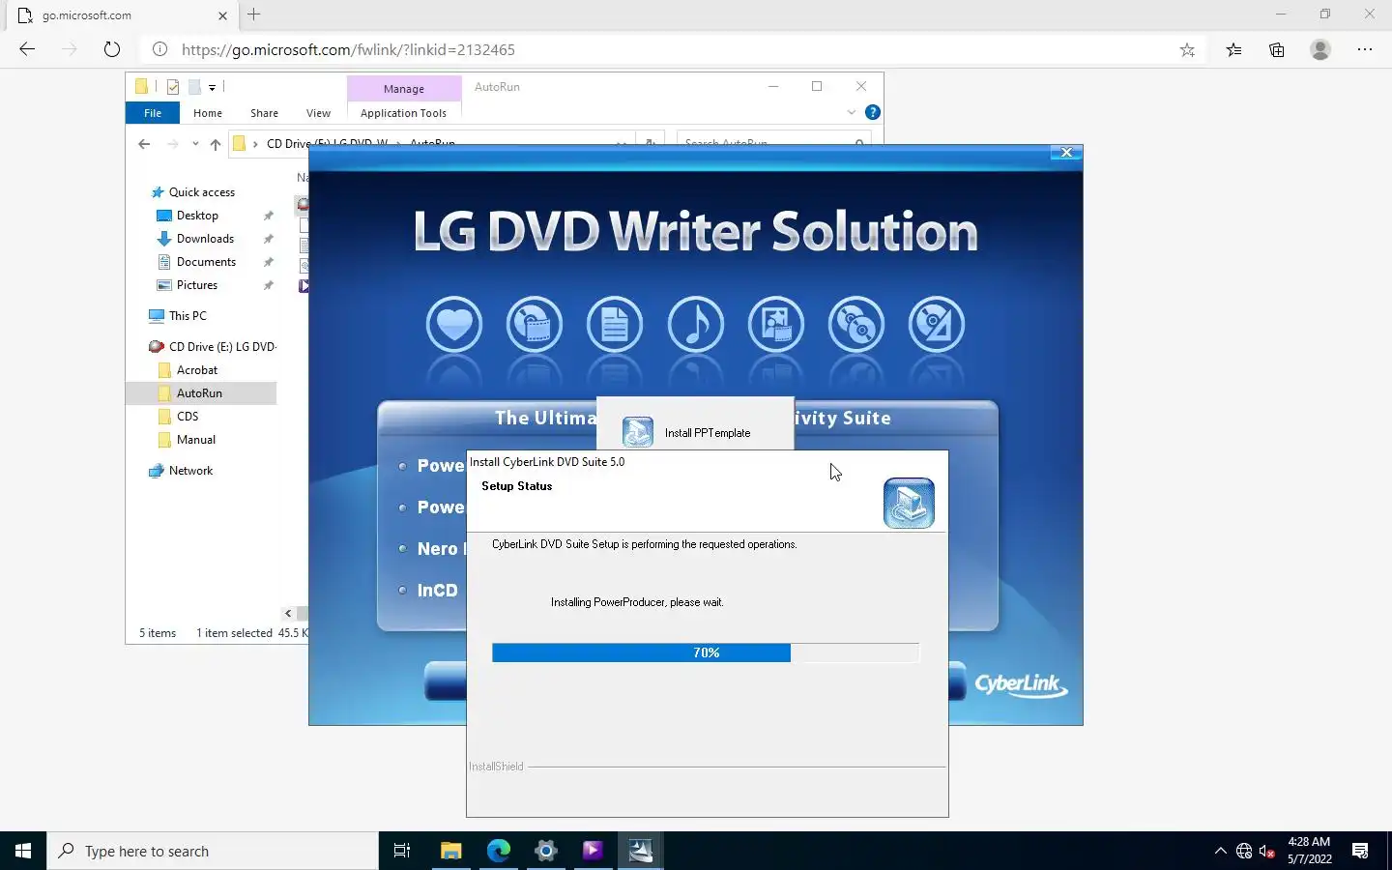Reload the browser page

pyautogui.click(x=112, y=49)
